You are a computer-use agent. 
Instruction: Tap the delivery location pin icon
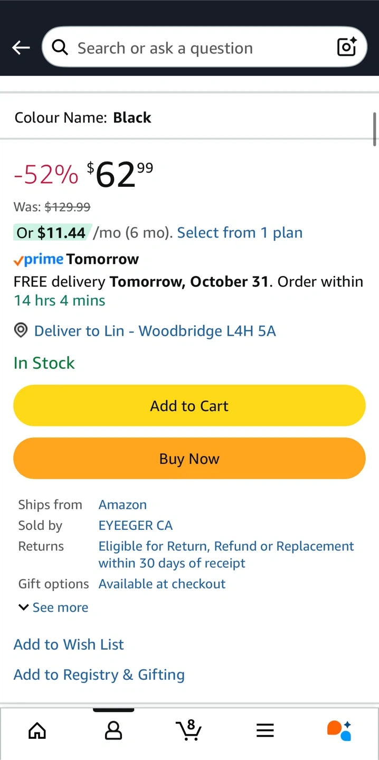tap(21, 331)
